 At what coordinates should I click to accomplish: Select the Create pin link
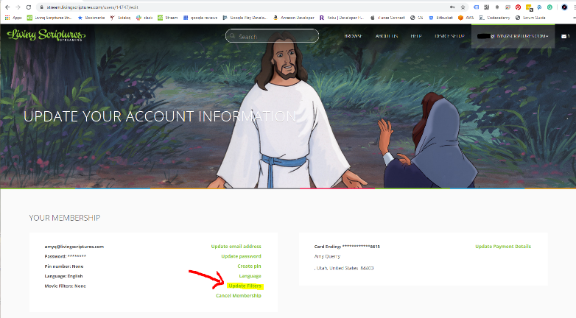pyautogui.click(x=249, y=266)
